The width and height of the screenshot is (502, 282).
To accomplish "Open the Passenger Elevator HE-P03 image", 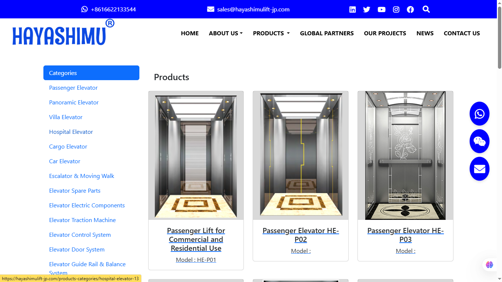I will [405, 155].
